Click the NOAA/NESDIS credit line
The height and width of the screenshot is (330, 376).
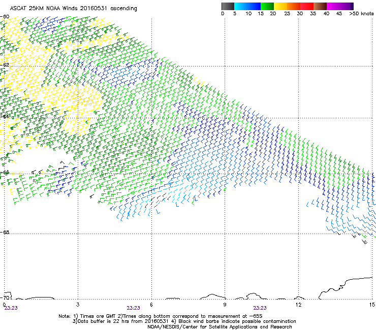[x=220, y=327]
